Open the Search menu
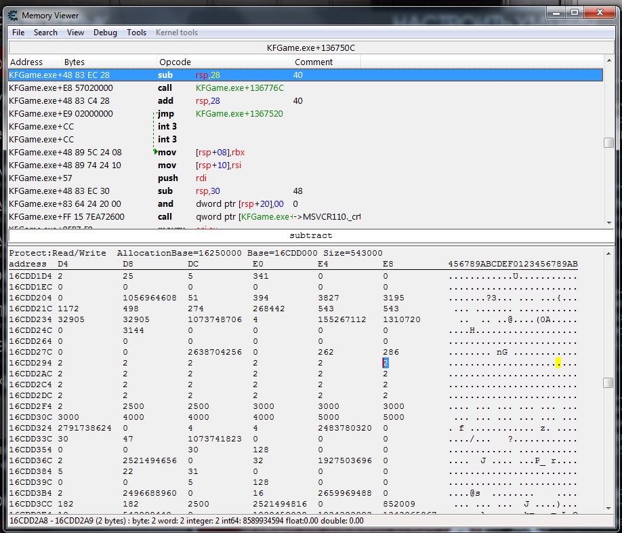Image resolution: width=622 pixels, height=533 pixels. (45, 33)
